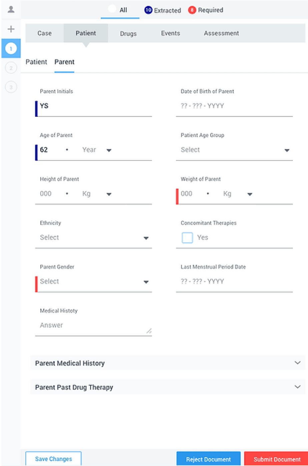The image size is (308, 466).
Task: Open the Ethnicity select dropdown
Action: [x=94, y=238]
